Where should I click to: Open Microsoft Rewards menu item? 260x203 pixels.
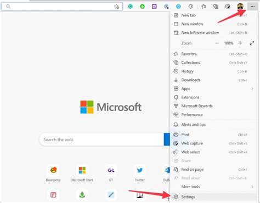coord(214,106)
